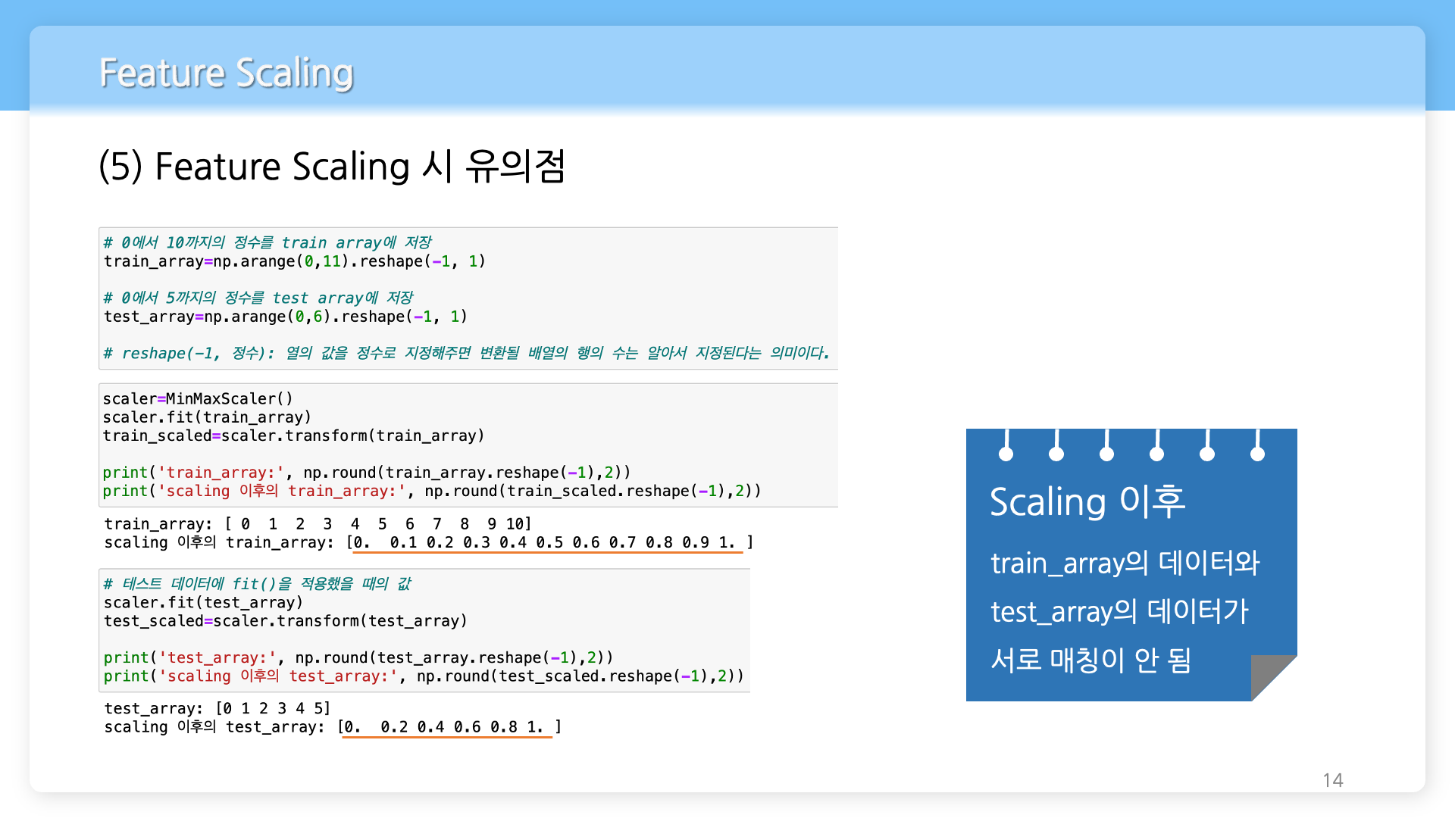Click the '테스트 데이터에 fit()' comment line

(x=258, y=584)
